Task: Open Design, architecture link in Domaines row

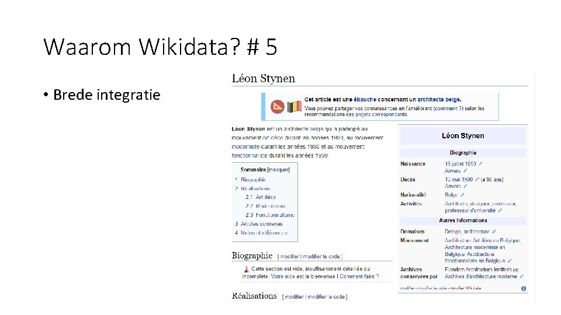Action: [x=467, y=232]
